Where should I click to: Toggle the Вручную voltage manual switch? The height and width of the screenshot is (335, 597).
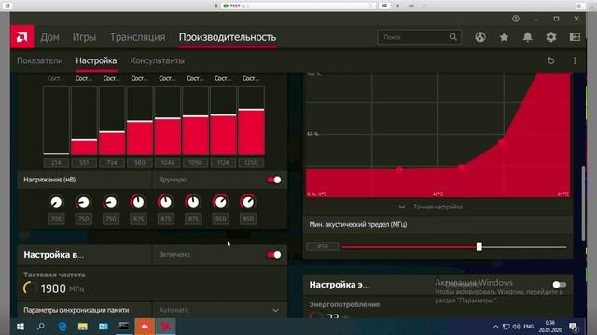[273, 180]
